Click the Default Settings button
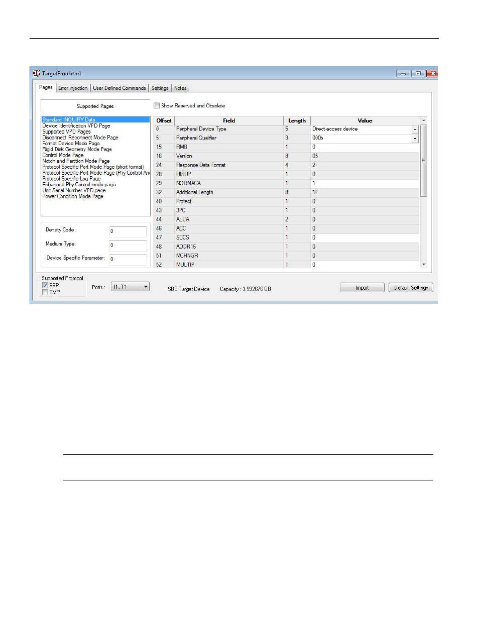This screenshot has width=479, height=620. (411, 288)
